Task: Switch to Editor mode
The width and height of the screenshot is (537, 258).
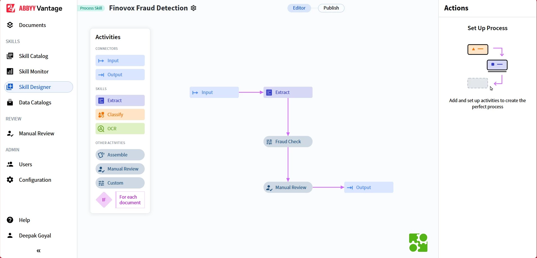Action: pos(299,8)
